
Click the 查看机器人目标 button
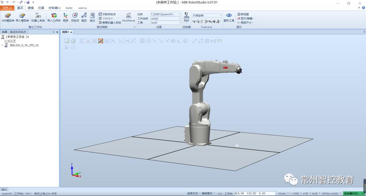pos(110,23)
